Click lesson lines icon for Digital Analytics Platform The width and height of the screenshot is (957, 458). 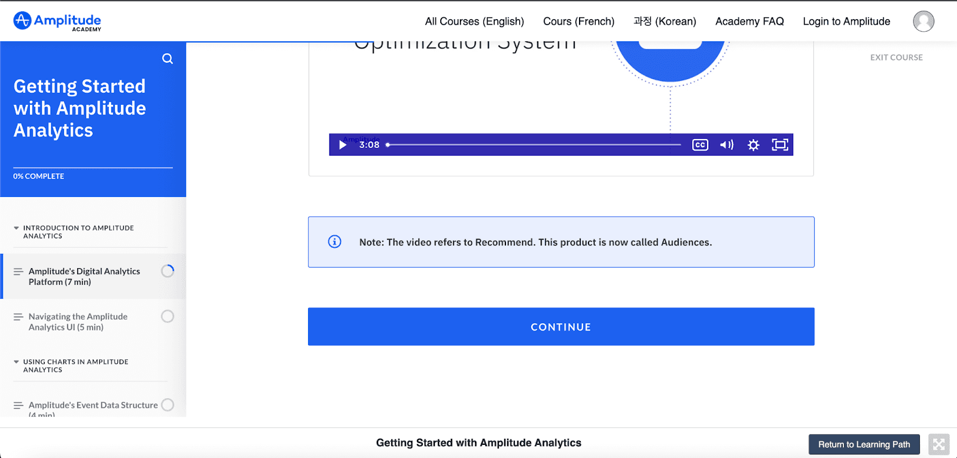pyautogui.click(x=19, y=272)
